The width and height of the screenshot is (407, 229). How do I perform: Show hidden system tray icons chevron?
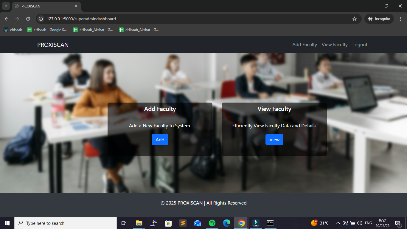[338, 223]
